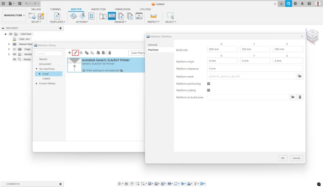Switch to the INSPECTION tab
The height and width of the screenshot is (187, 323).
(x=98, y=9)
